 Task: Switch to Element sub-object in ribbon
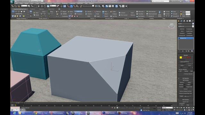pos(24,11)
